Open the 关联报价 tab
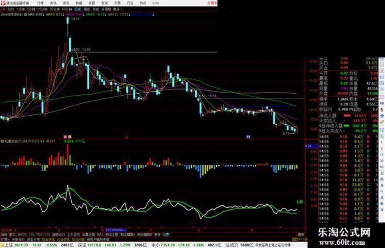Screen dimensions: 385x248 click(x=18, y=239)
